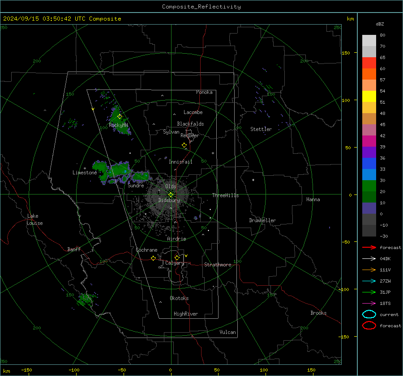Select the cyan 'current' ellipse legend icon

click(369, 314)
